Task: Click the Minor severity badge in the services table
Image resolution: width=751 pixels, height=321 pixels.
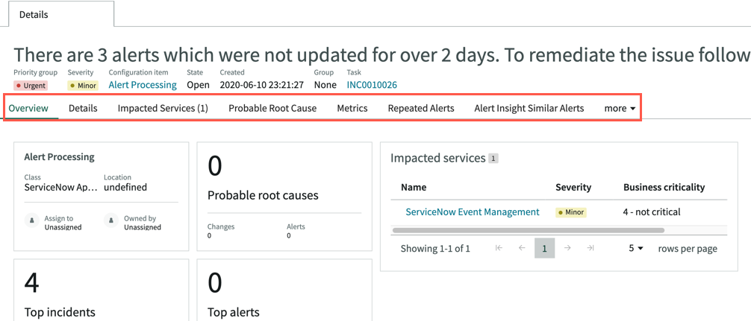Action: click(x=571, y=212)
